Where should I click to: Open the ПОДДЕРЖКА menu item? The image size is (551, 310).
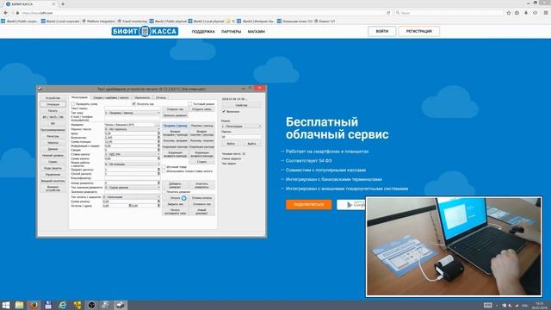point(203,32)
